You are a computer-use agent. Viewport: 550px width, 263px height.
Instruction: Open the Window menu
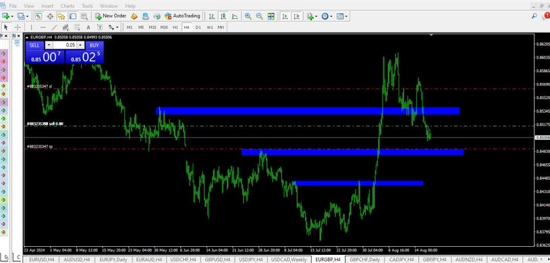(x=109, y=6)
